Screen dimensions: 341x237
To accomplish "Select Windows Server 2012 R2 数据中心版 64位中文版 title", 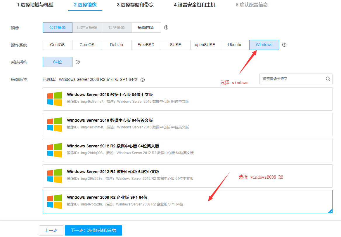I will coord(113,172).
